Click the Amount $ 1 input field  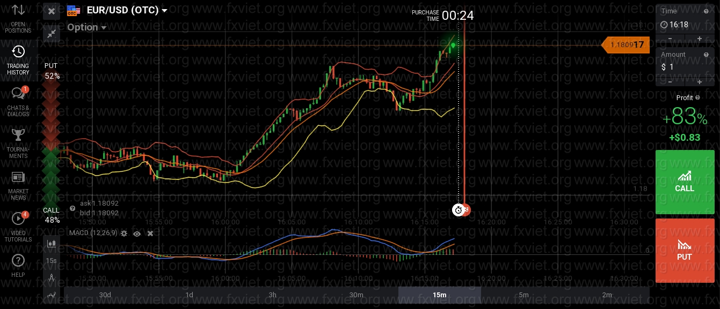(685, 67)
